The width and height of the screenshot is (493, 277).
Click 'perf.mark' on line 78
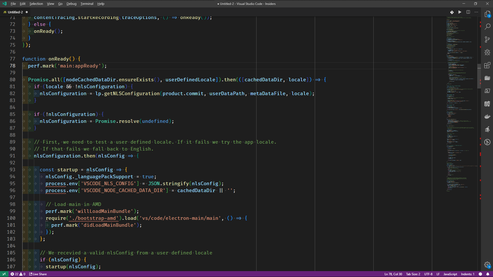pos(41,66)
